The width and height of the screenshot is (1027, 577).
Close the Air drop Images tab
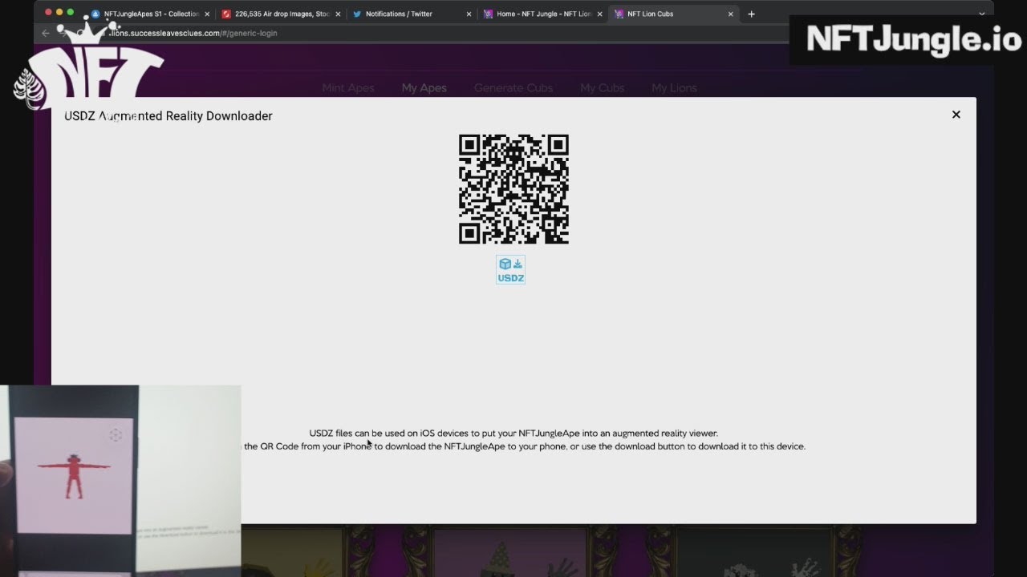pyautogui.click(x=338, y=14)
